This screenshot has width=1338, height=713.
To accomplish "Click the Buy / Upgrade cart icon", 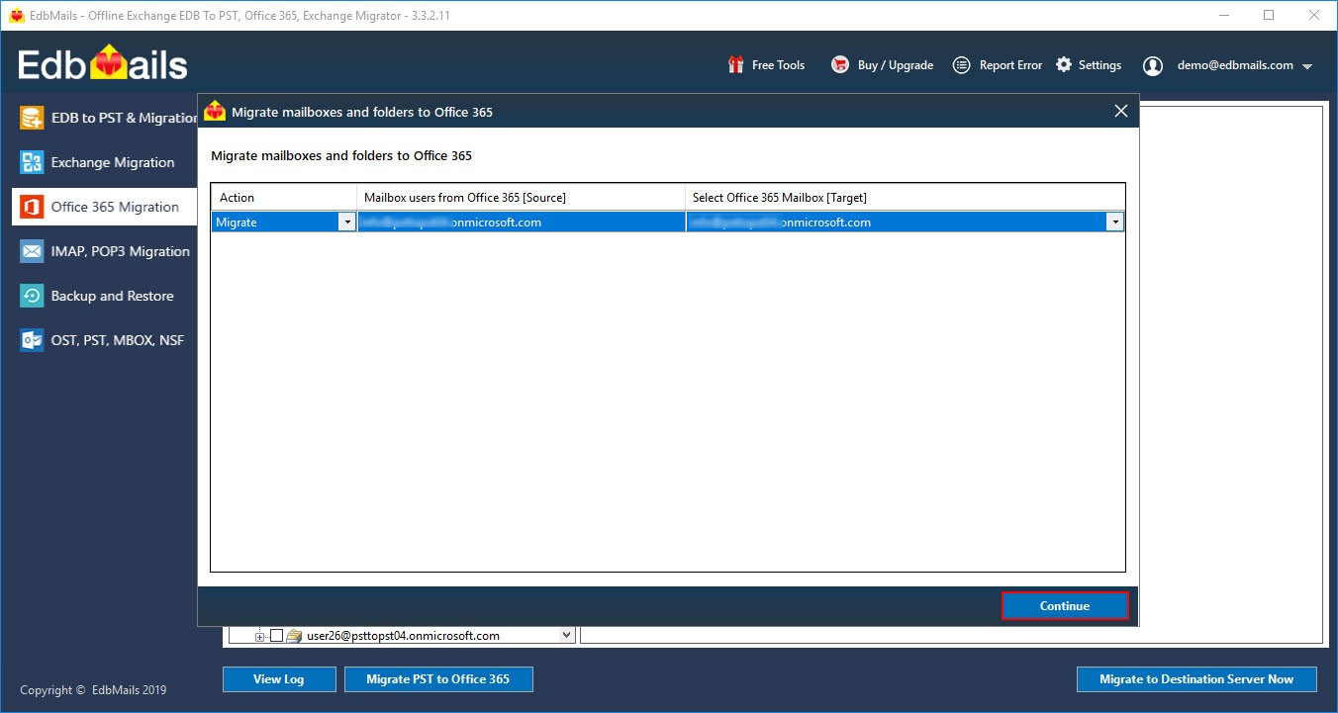I will [x=840, y=65].
